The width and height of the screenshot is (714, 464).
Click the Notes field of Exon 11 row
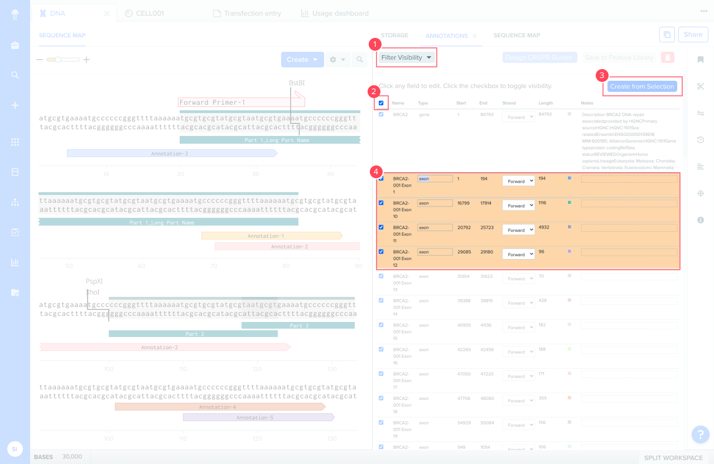(630, 228)
